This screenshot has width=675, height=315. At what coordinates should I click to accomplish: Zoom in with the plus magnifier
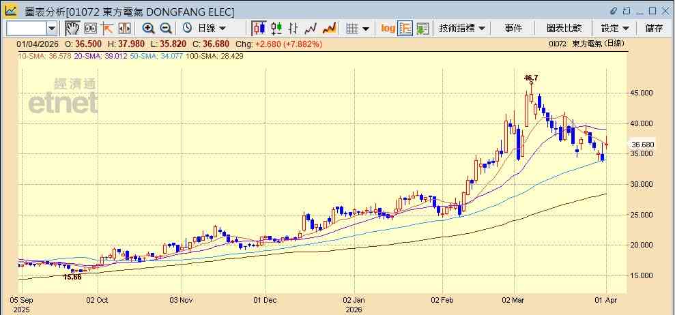149,29
